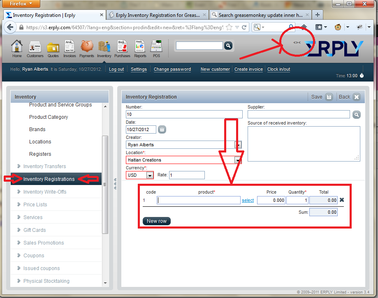
Task: Open the Settings link
Action: click(139, 69)
